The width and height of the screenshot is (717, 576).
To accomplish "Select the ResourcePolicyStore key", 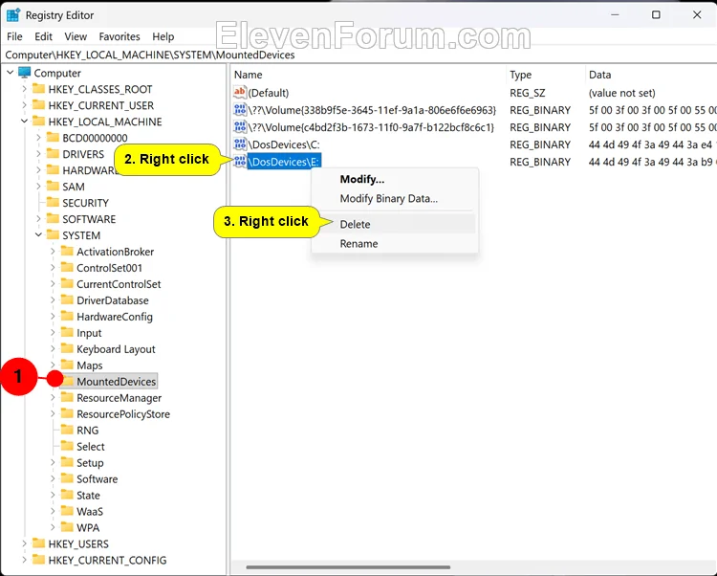I will coord(123,414).
